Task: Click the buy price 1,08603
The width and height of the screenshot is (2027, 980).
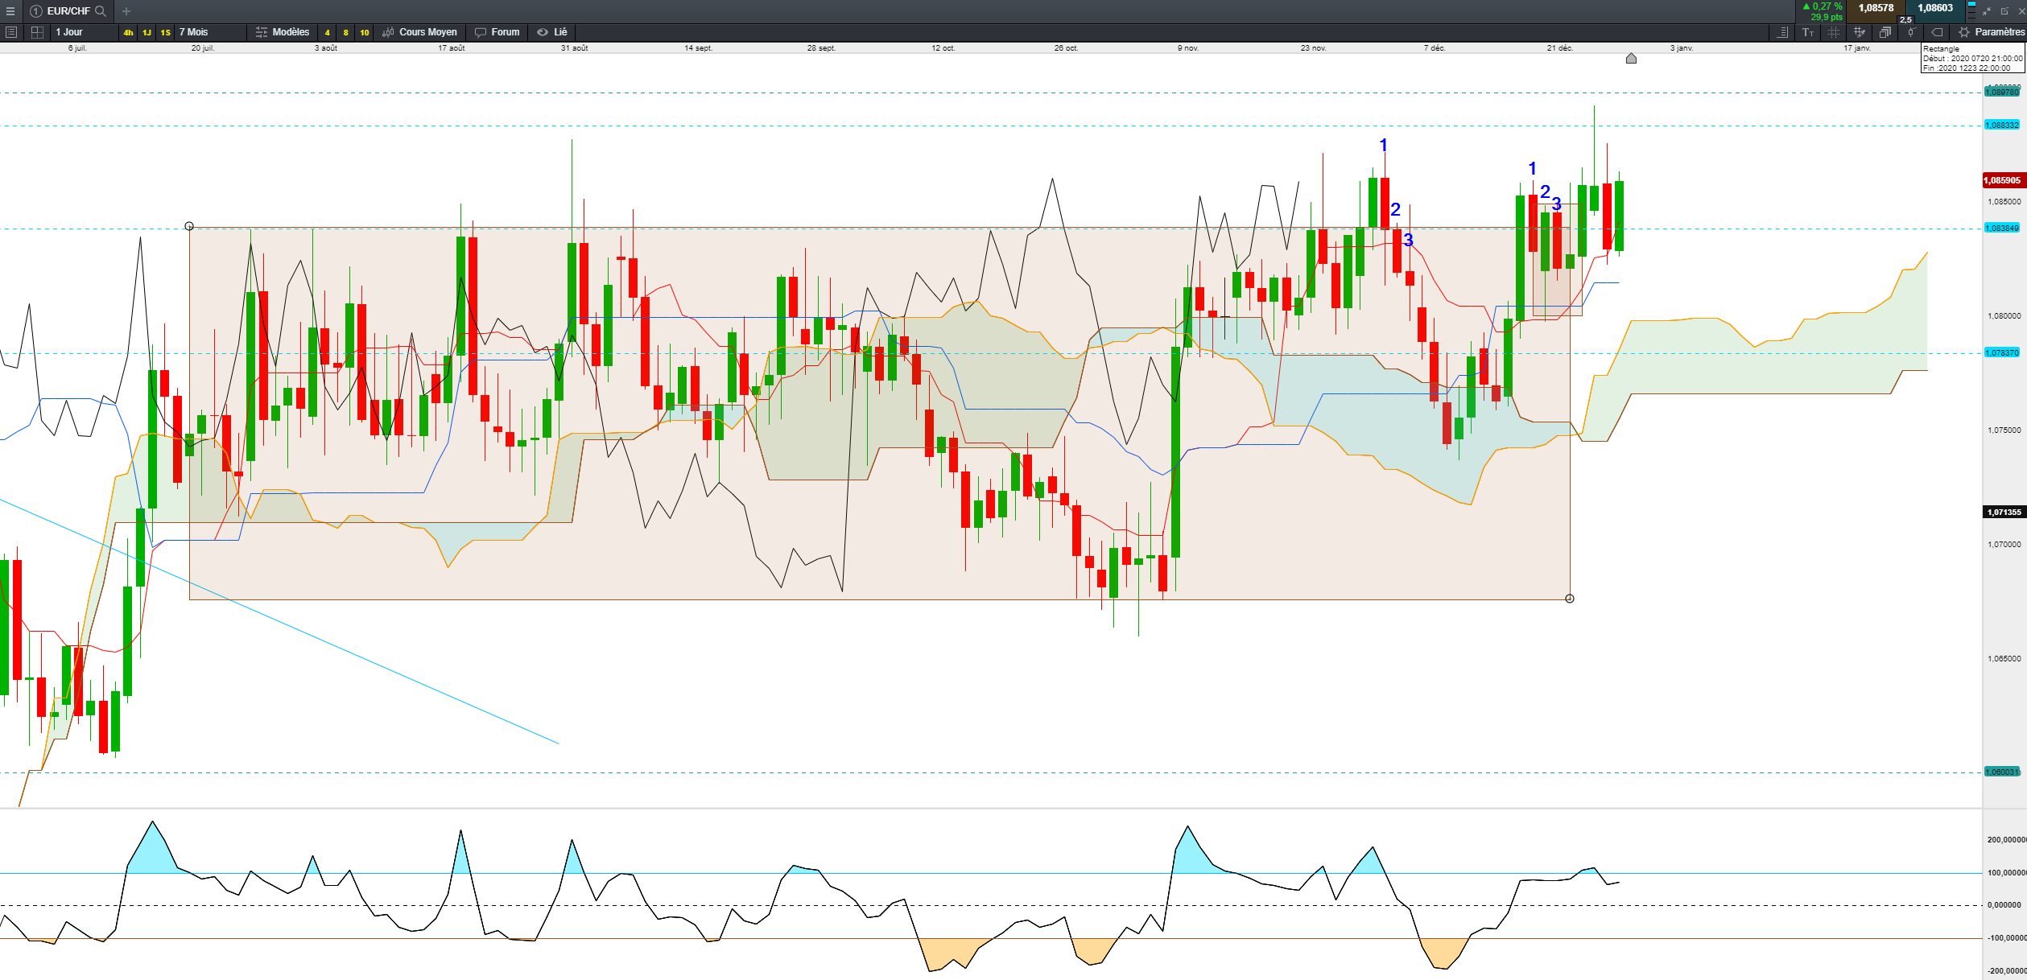Action: coord(1935,8)
